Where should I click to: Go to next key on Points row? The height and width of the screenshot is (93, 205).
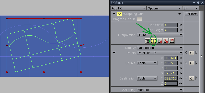click(196, 53)
